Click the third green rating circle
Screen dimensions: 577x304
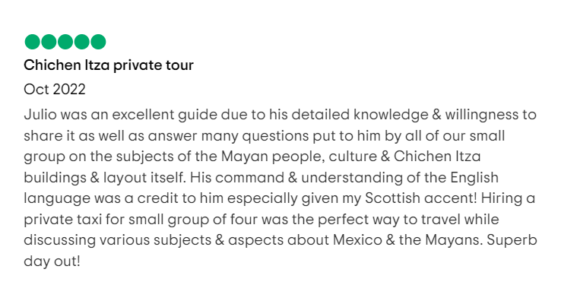(x=65, y=42)
